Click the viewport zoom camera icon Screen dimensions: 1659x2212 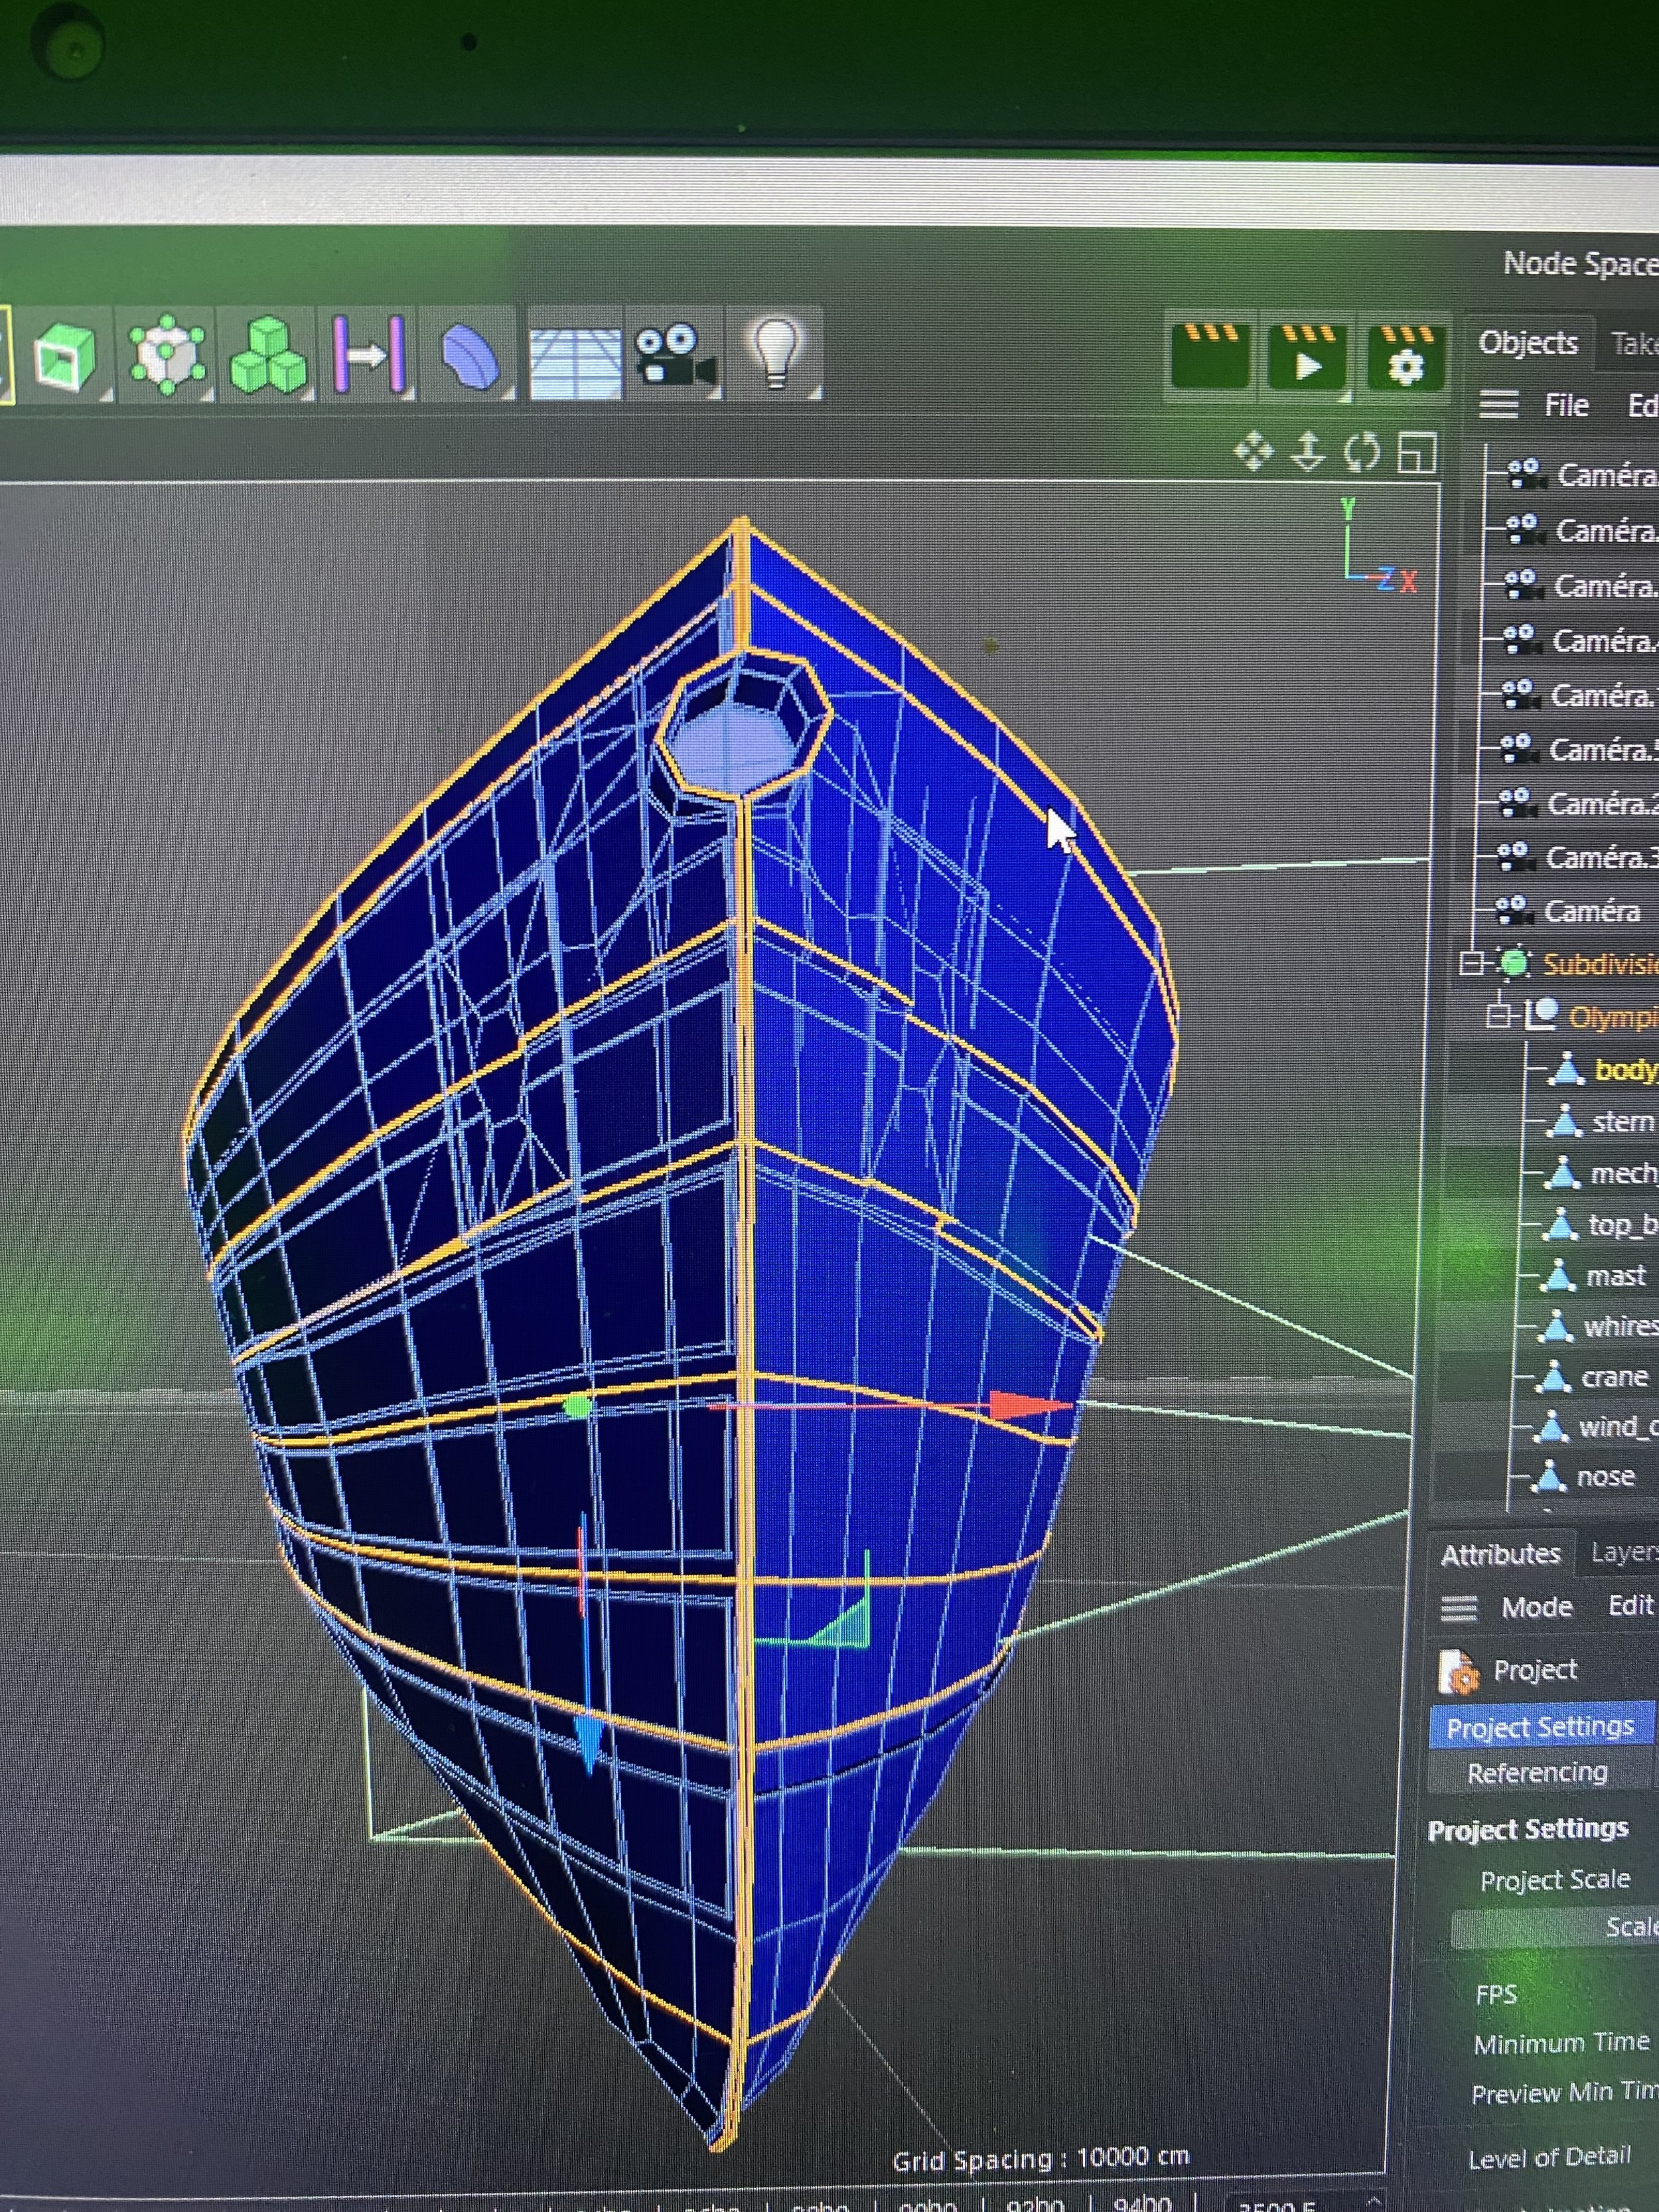(1308, 452)
